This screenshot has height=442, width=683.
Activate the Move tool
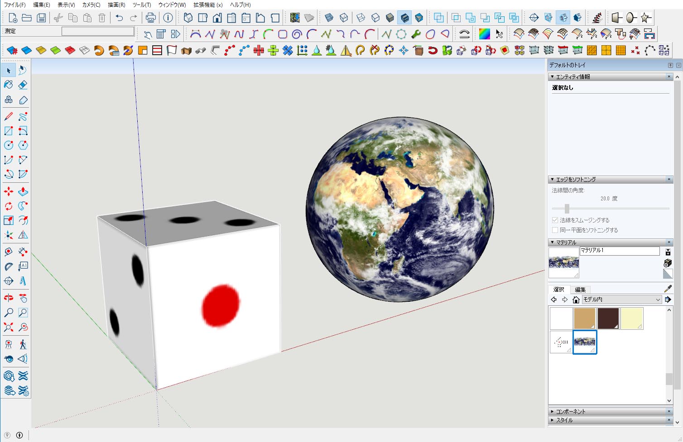[9, 191]
